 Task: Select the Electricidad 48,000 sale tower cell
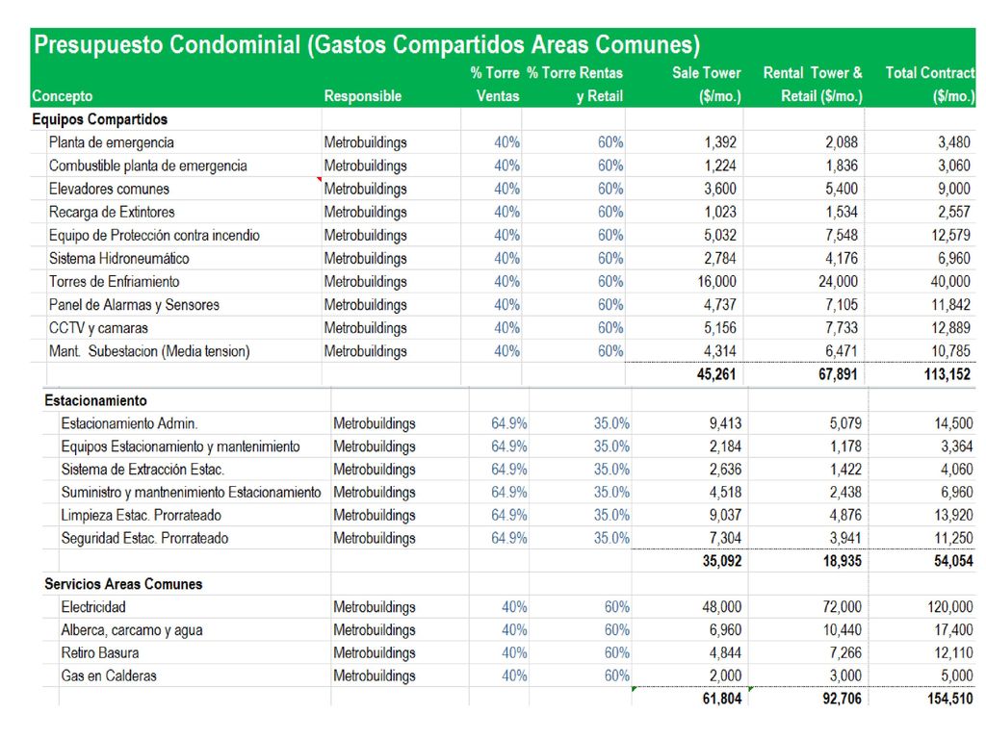point(722,607)
